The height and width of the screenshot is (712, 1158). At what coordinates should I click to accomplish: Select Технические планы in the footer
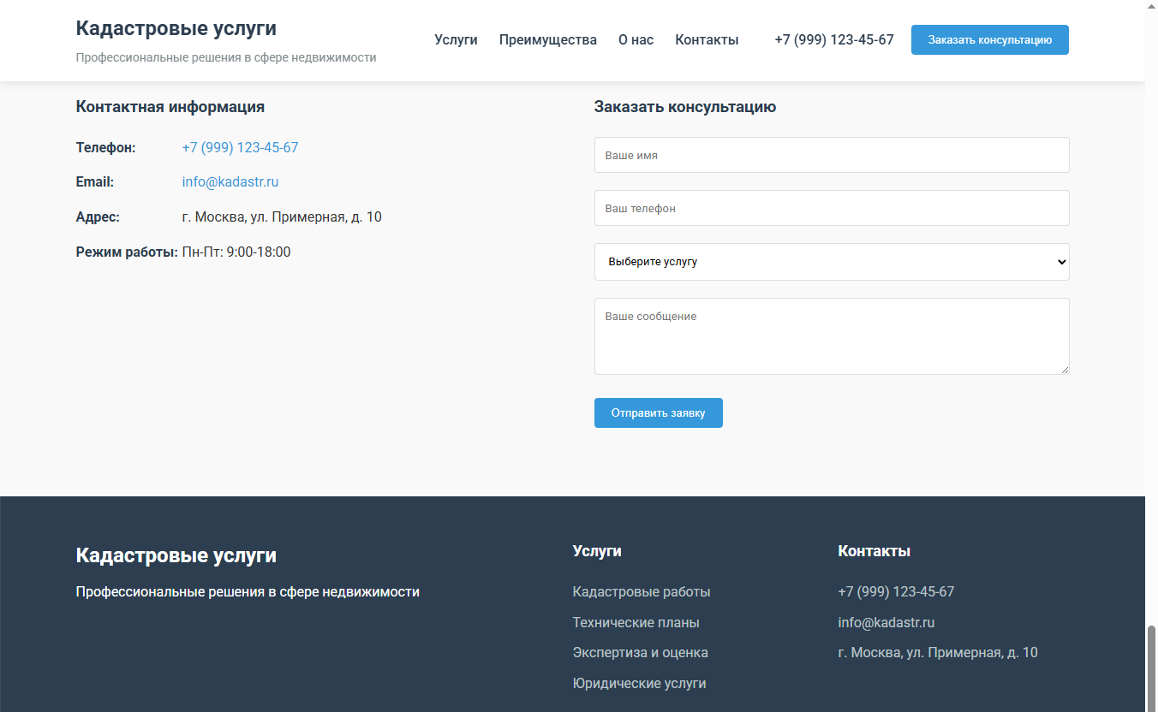pyautogui.click(x=636, y=622)
